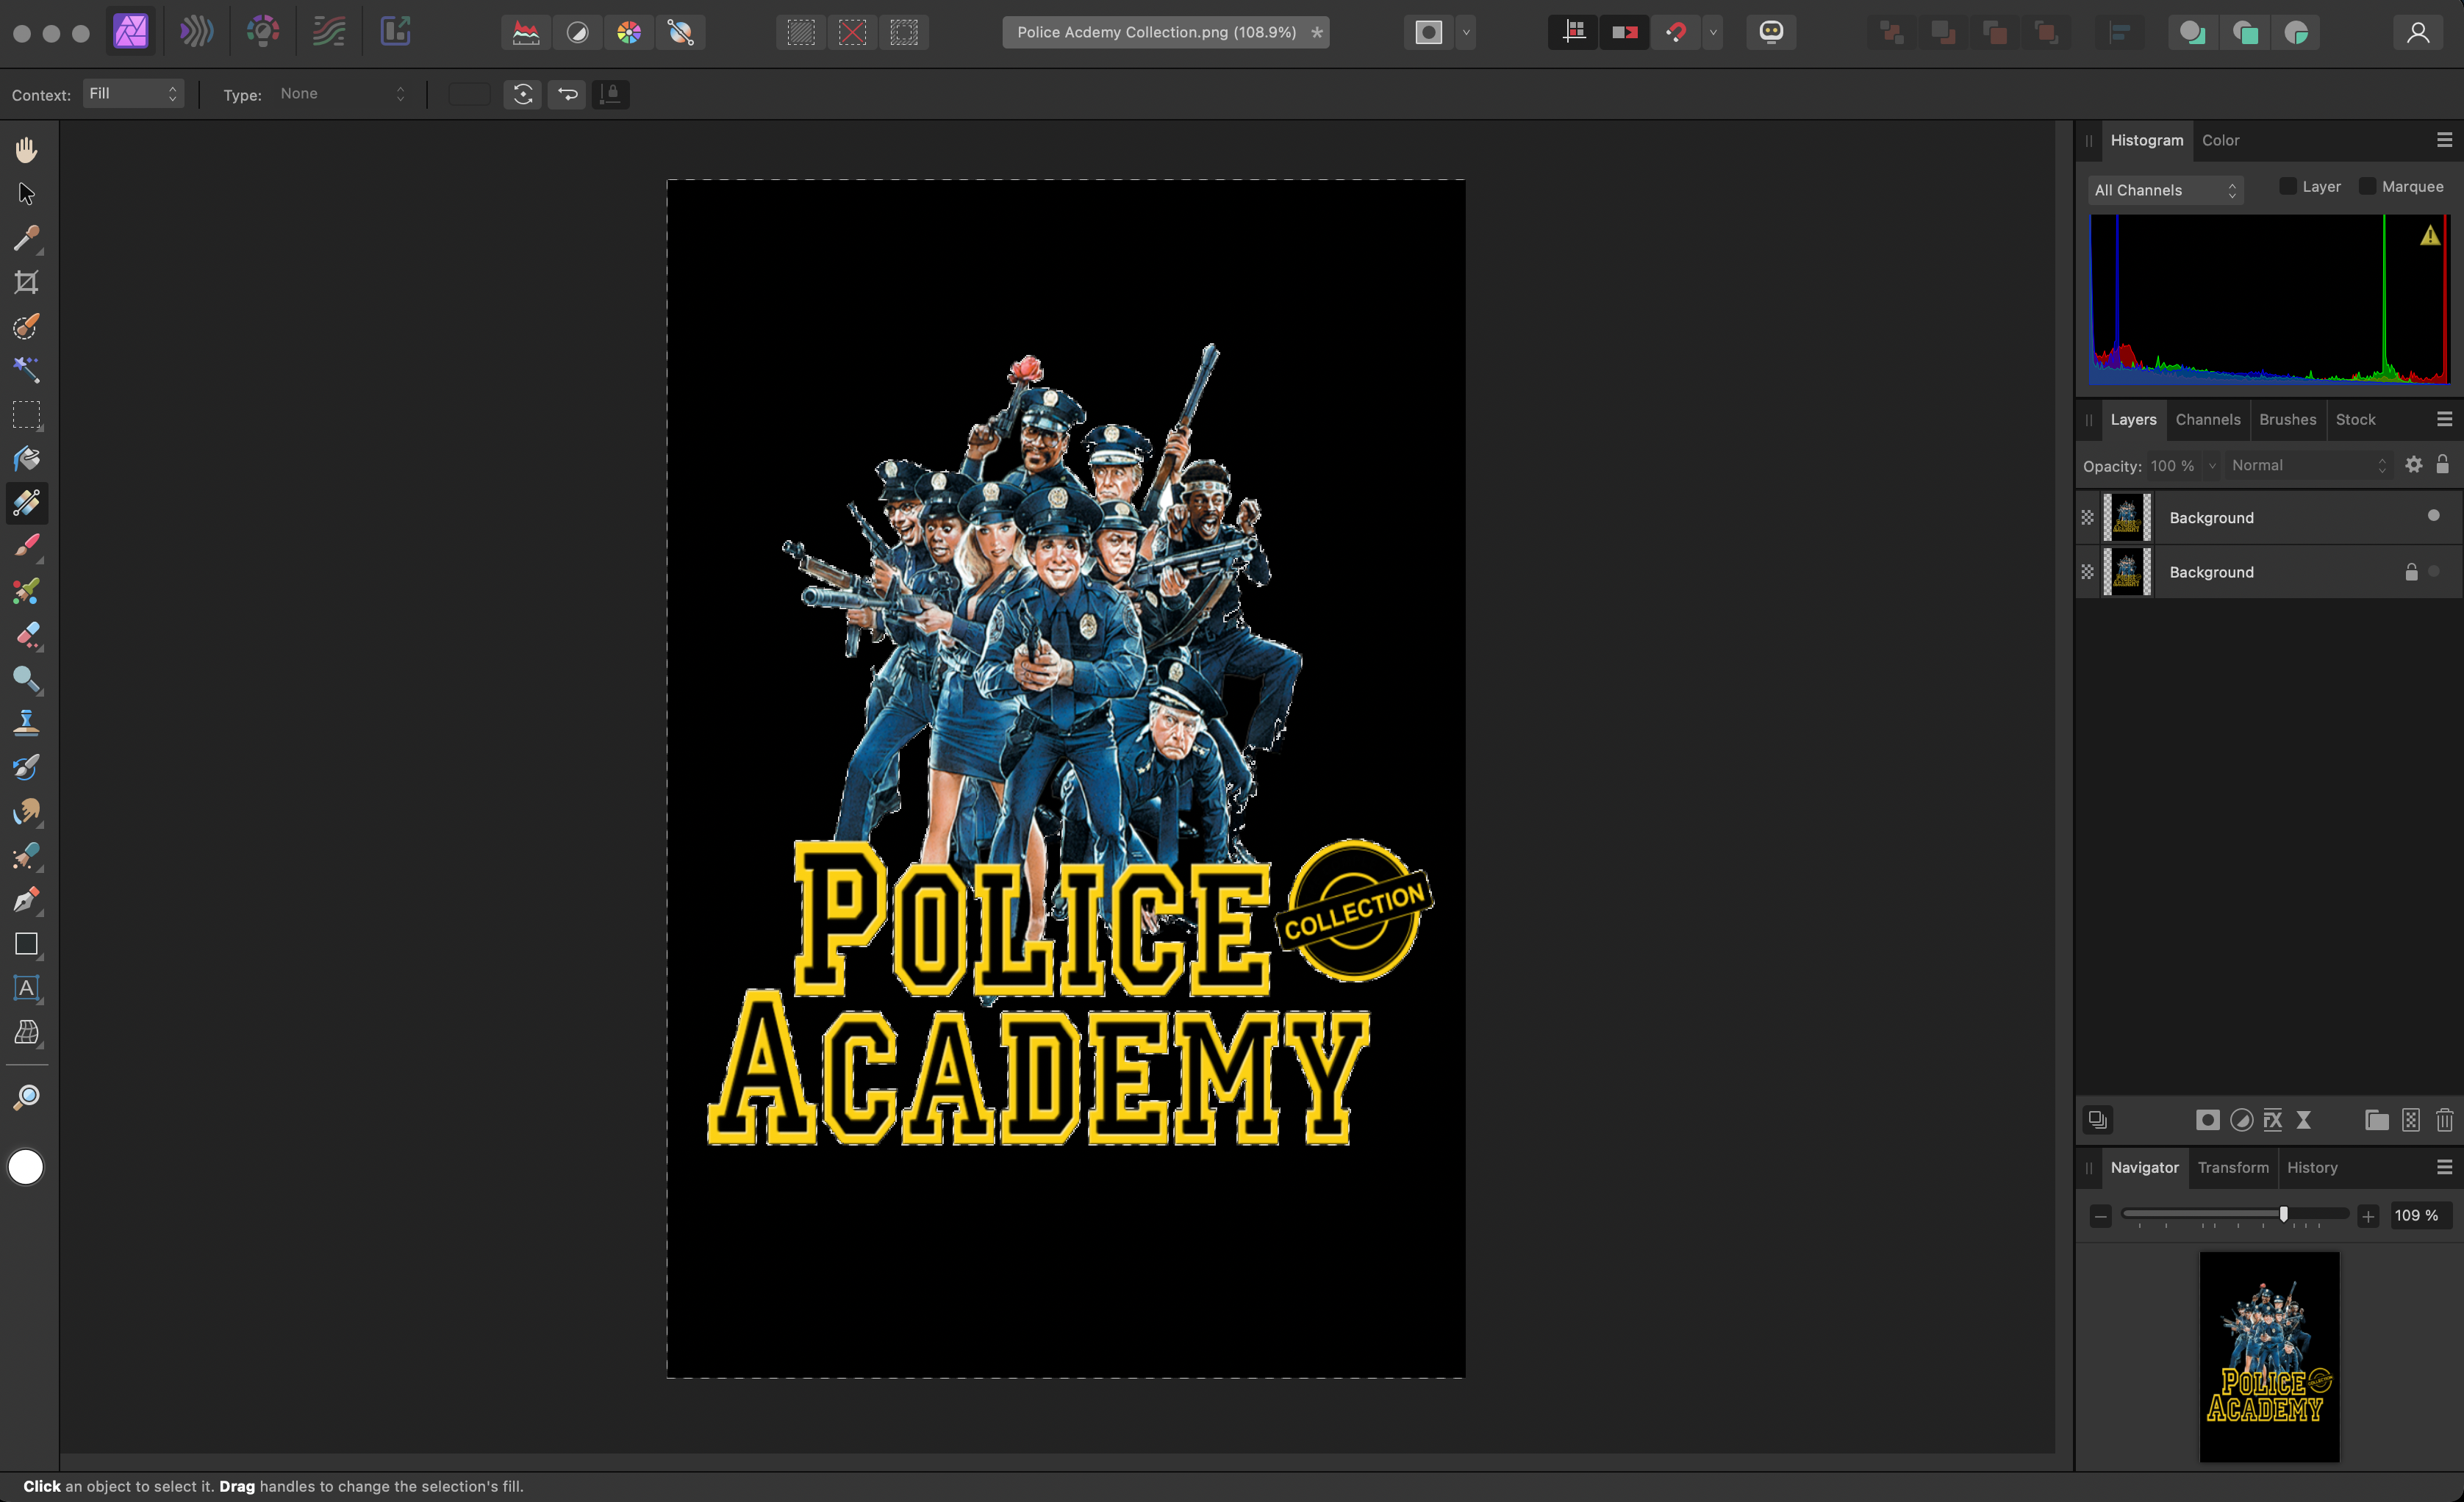Click the Rotate Gradient button
The height and width of the screenshot is (1502, 2464).
(523, 95)
